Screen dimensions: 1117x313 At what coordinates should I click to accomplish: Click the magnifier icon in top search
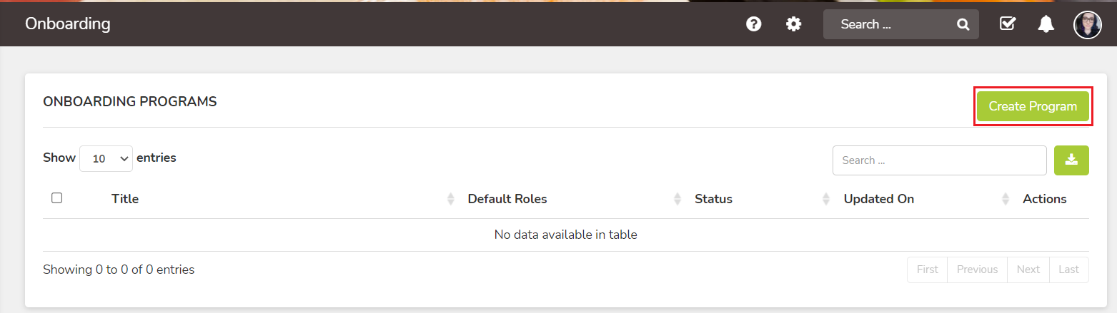tap(963, 24)
